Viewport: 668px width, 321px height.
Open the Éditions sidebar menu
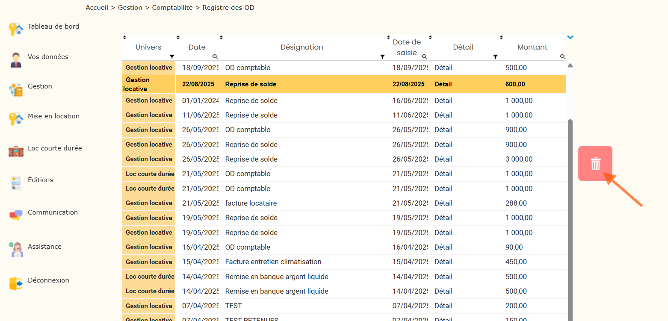(40, 180)
